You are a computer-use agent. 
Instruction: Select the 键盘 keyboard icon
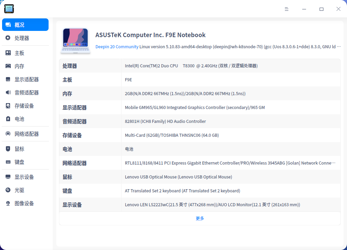[8, 162]
